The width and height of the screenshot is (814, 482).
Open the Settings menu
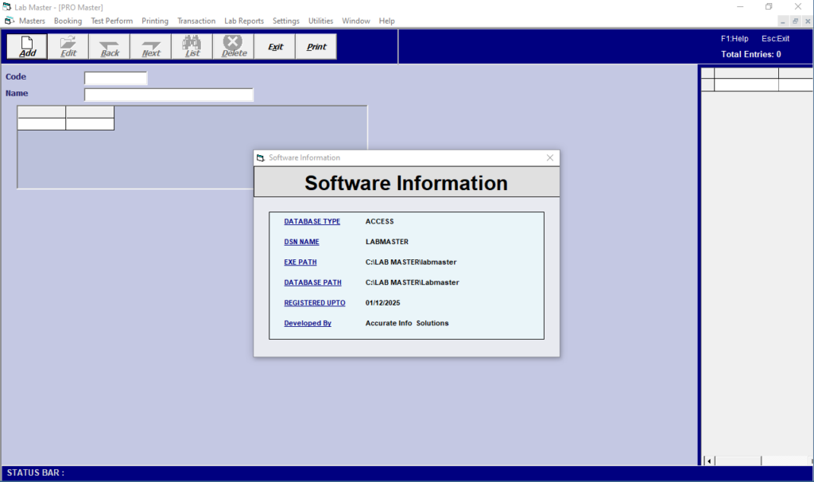[286, 21]
